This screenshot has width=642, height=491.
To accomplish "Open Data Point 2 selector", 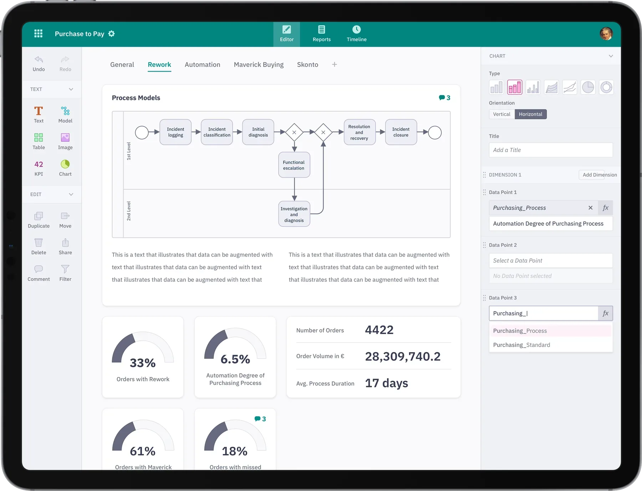I will coord(551,261).
